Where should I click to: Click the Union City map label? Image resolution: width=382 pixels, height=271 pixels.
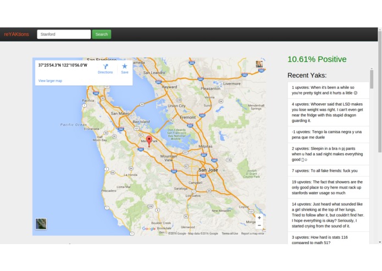176,106
